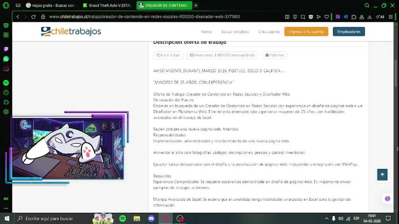Screen dimensions: 399x224
Task: Open the extensions puzzle icon in toolbar
Action: pos(354,17)
